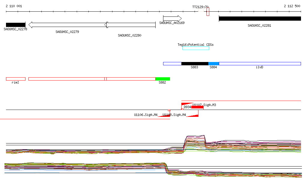Click the red D934 bar
This screenshot has width=307, height=183.
point(197,107)
